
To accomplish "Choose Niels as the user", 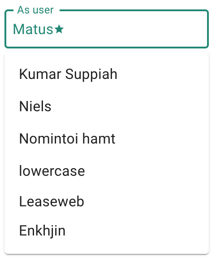I will pos(107,106).
